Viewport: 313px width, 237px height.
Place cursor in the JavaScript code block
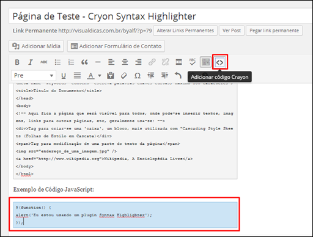point(125,215)
